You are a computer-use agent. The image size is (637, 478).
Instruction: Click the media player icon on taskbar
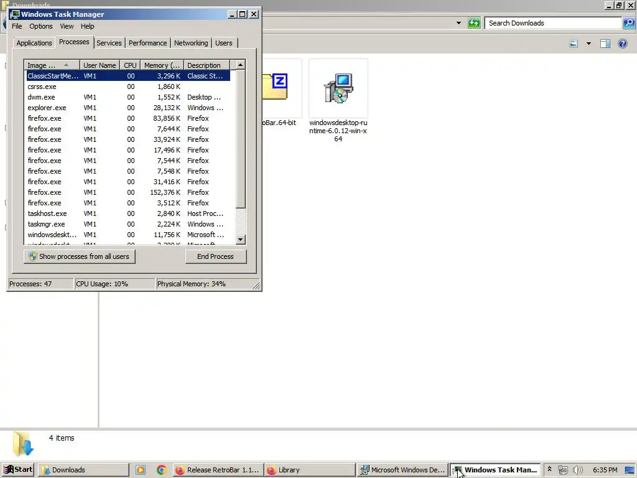[x=141, y=470]
